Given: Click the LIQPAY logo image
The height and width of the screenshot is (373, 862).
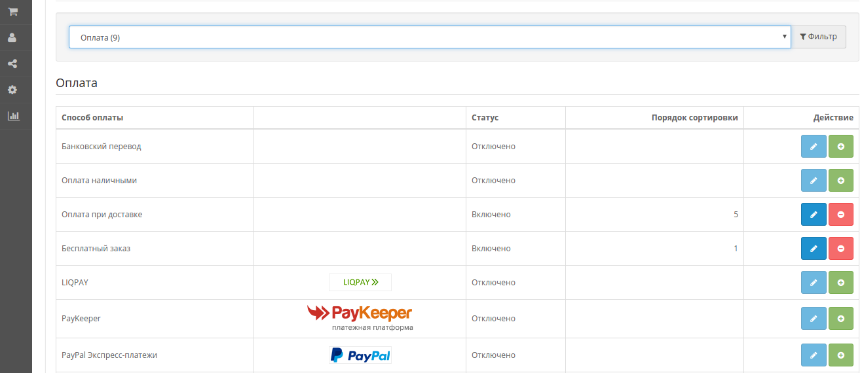Looking at the screenshot, I should [x=360, y=283].
